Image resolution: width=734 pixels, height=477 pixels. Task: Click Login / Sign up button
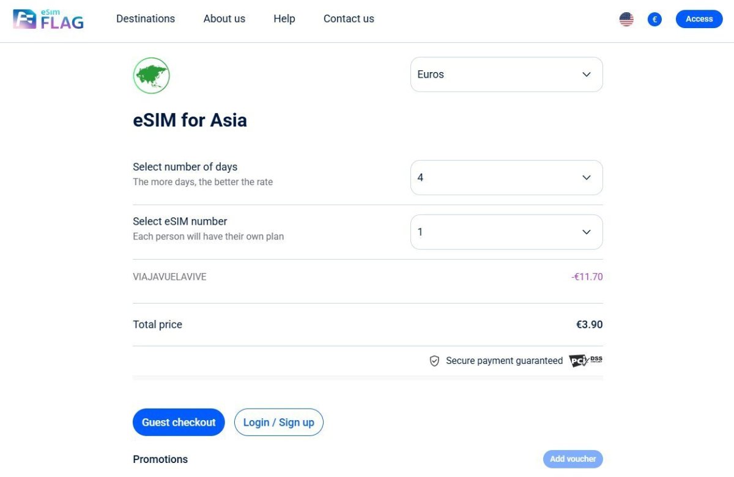tap(278, 422)
